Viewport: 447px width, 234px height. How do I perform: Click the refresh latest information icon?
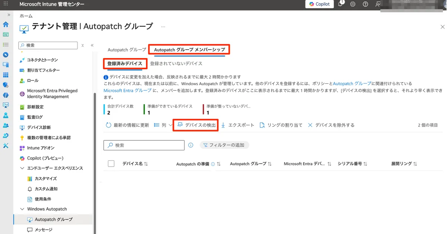pyautogui.click(x=109, y=125)
